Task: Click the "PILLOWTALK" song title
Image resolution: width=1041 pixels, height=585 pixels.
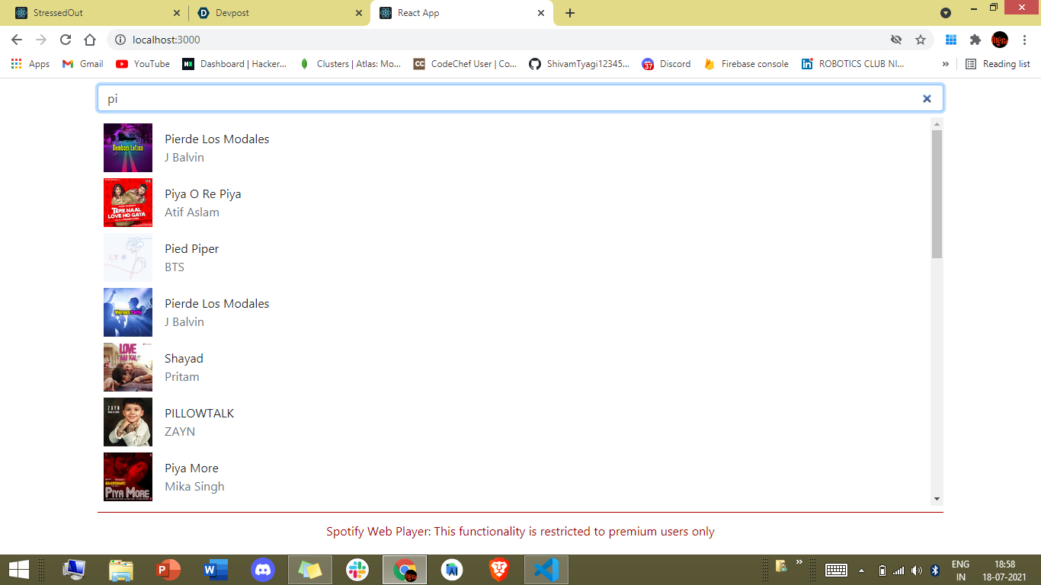Action: click(x=200, y=414)
